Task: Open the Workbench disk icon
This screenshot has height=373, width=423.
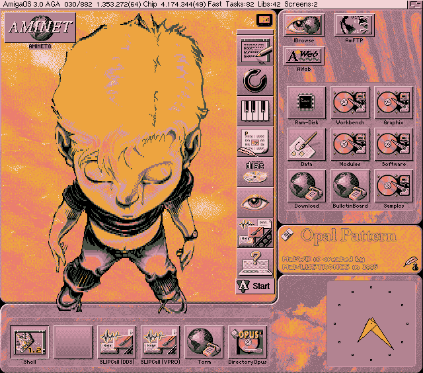Action: point(350,103)
